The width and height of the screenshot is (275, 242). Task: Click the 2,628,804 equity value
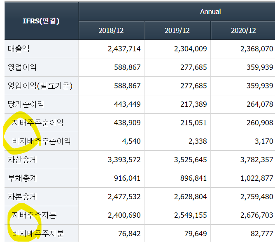(191, 197)
